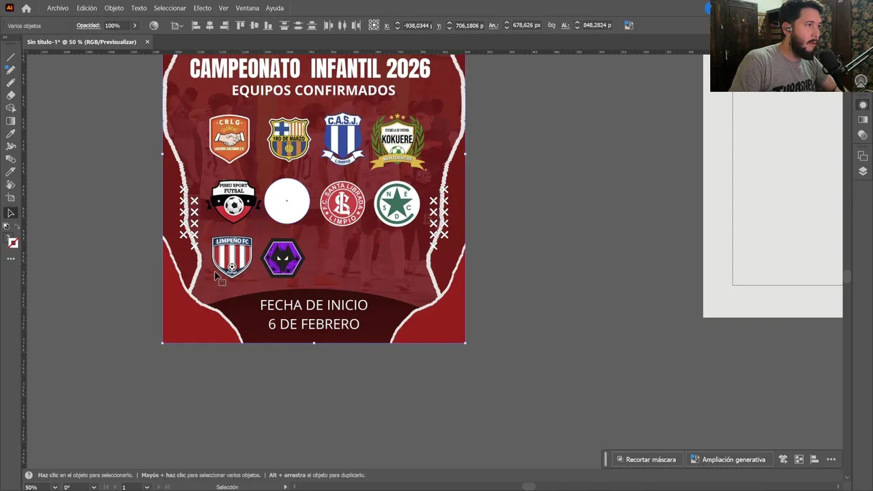Open the Objeto menu

(114, 8)
